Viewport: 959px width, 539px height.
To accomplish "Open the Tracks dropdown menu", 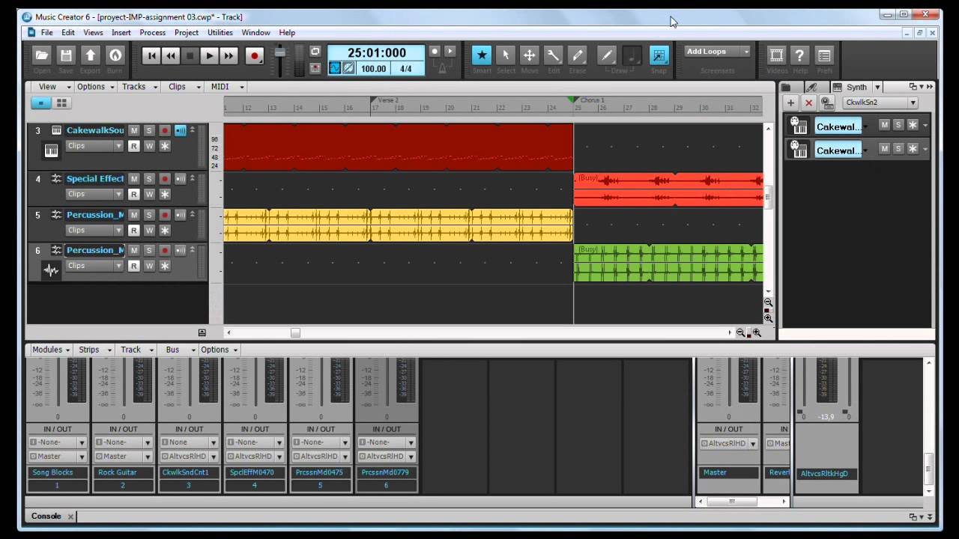I will (139, 87).
